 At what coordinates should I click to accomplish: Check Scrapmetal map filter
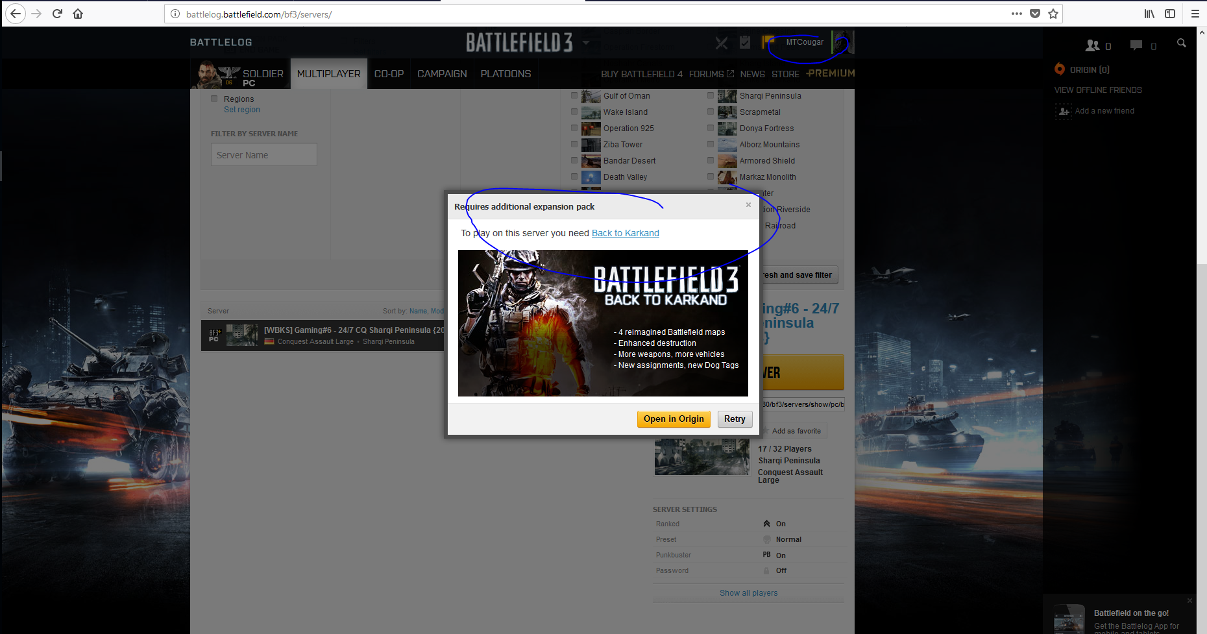pos(711,112)
